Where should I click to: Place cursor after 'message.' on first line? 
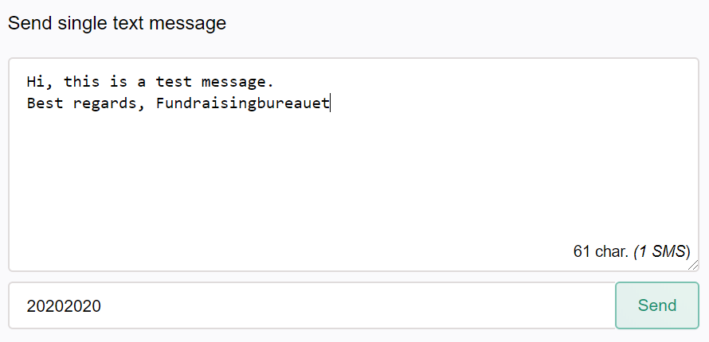pyautogui.click(x=276, y=82)
